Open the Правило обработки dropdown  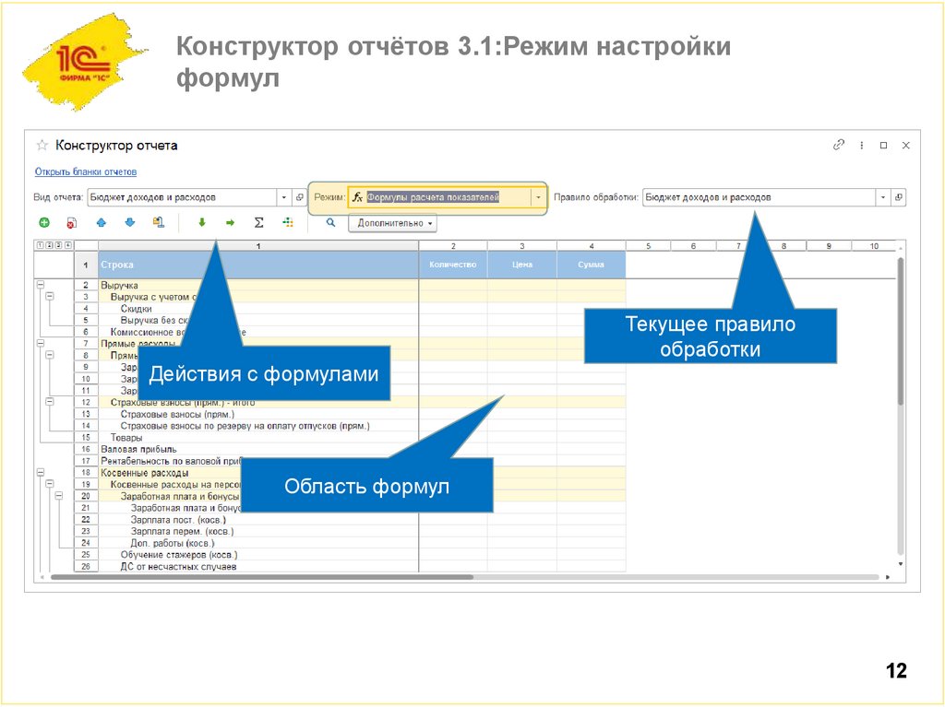pos(883,196)
